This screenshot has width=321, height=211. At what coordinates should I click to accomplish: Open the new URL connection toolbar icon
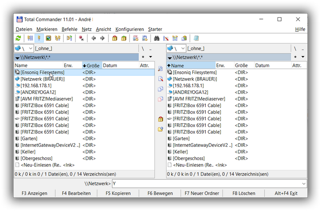[145, 38]
